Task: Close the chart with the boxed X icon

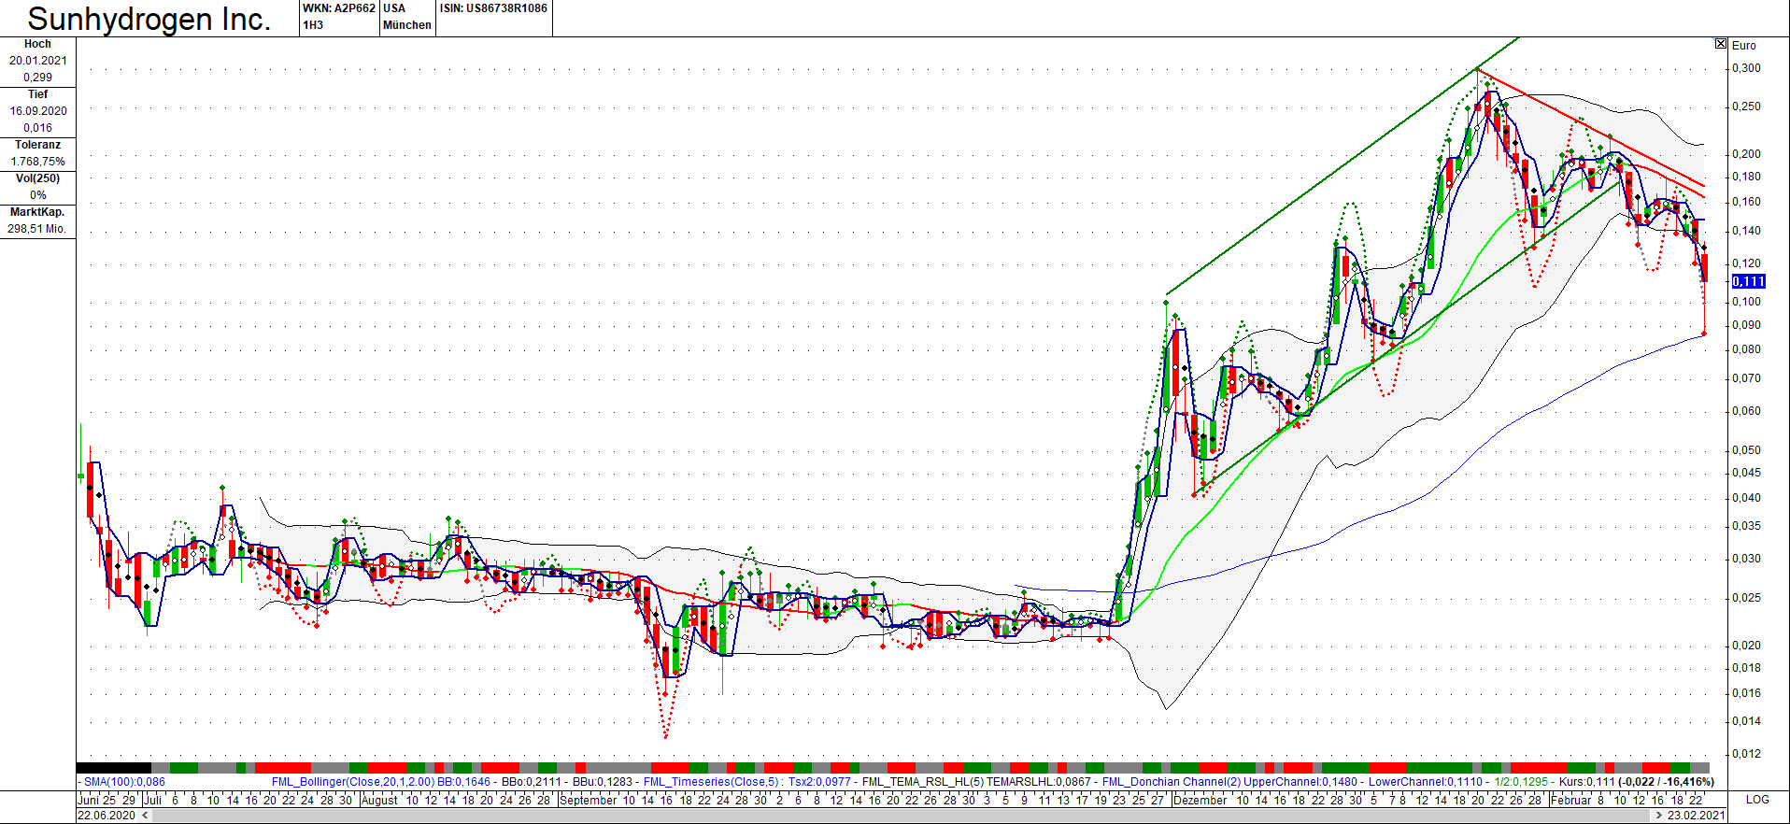Action: coord(1721,44)
